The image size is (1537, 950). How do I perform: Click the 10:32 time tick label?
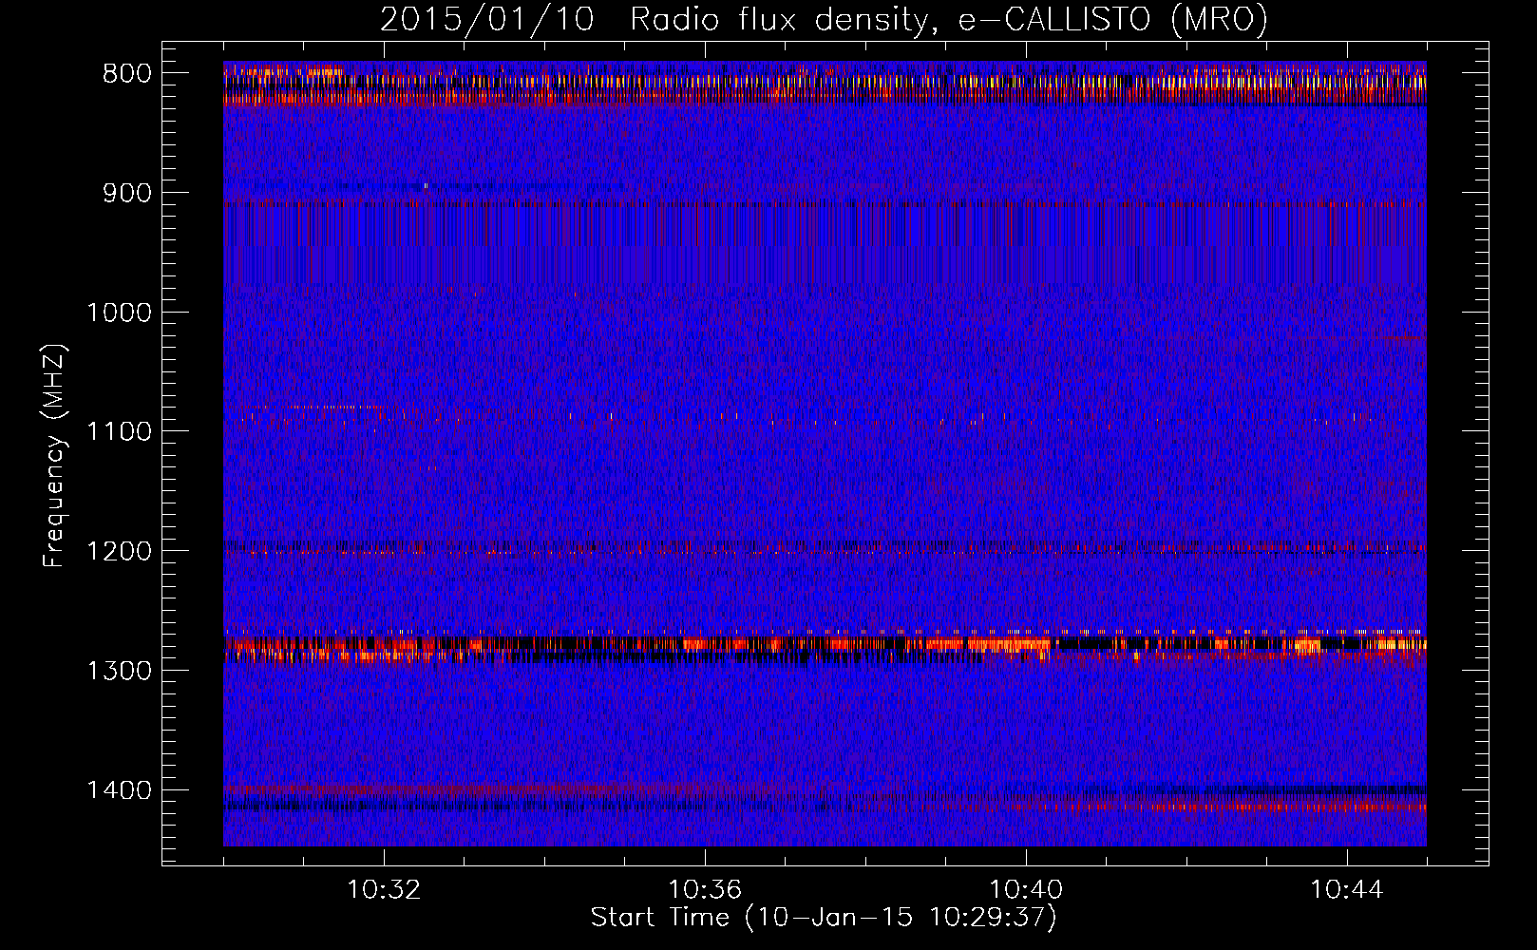tap(384, 890)
